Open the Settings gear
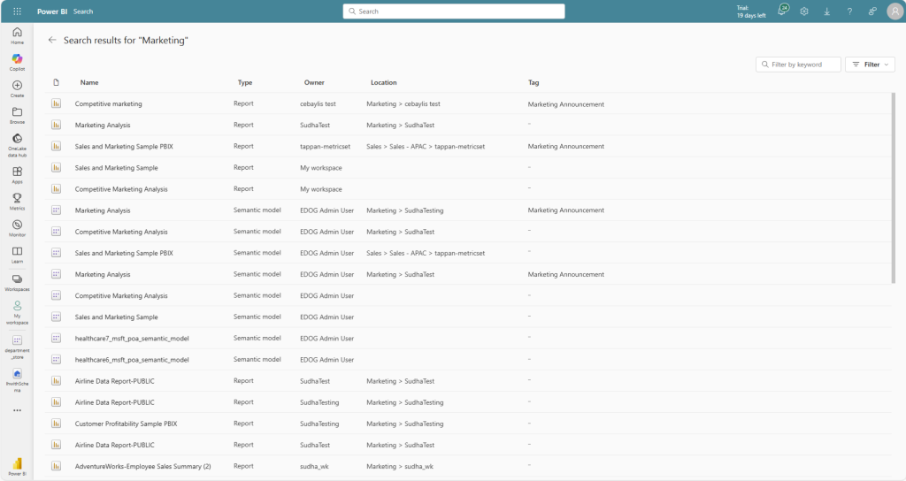 point(803,11)
